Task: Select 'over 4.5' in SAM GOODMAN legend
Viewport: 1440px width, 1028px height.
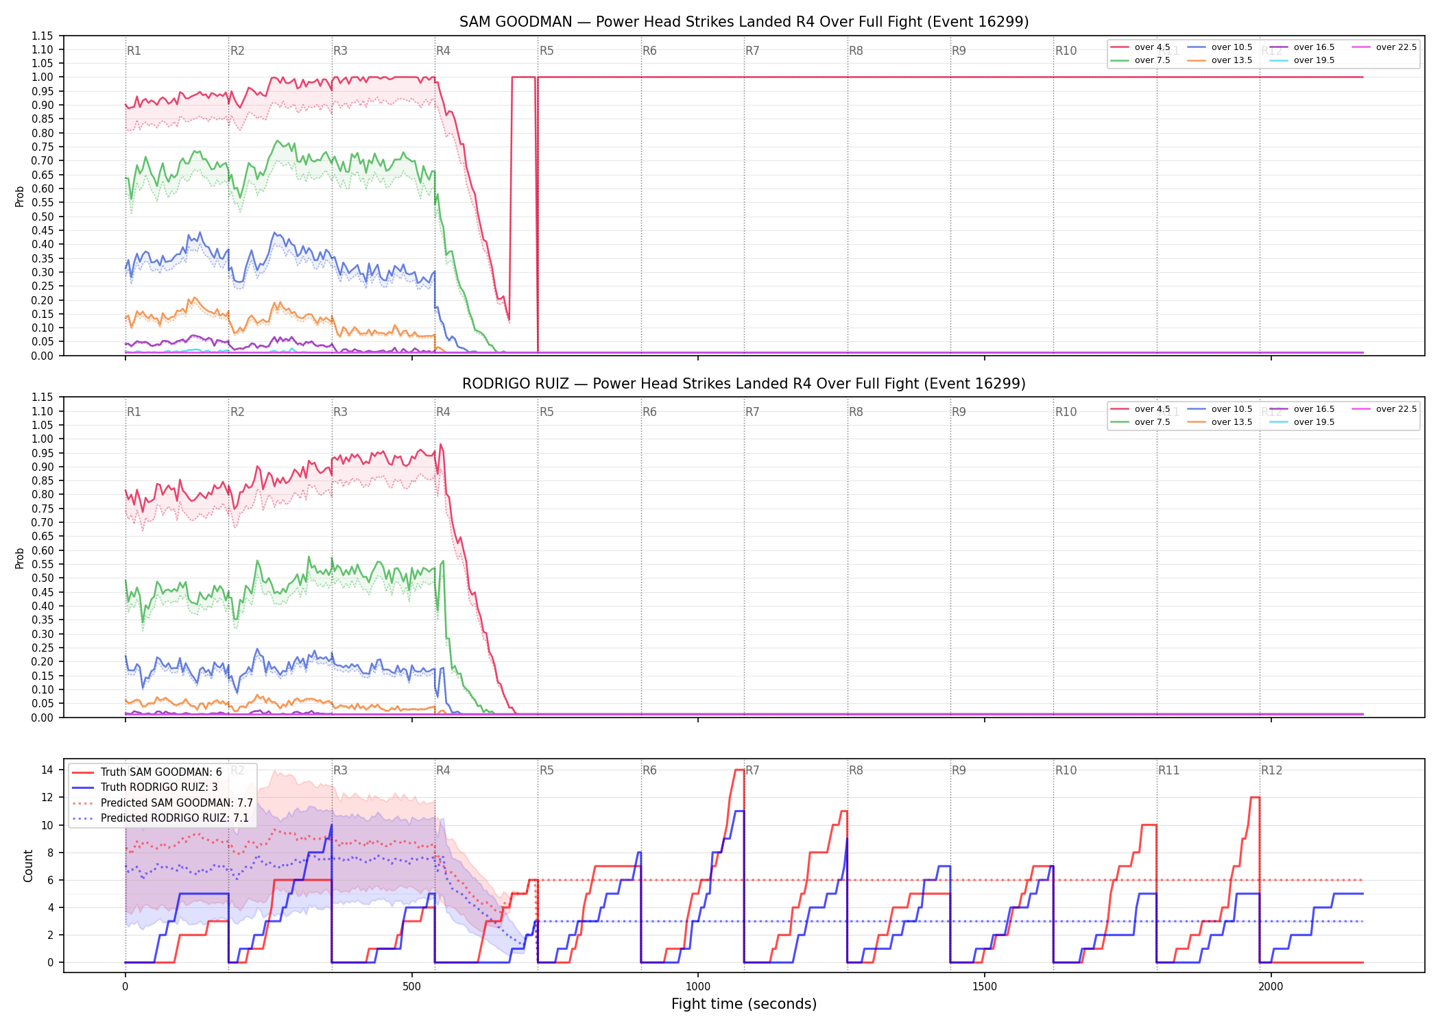Action: [x=1140, y=47]
